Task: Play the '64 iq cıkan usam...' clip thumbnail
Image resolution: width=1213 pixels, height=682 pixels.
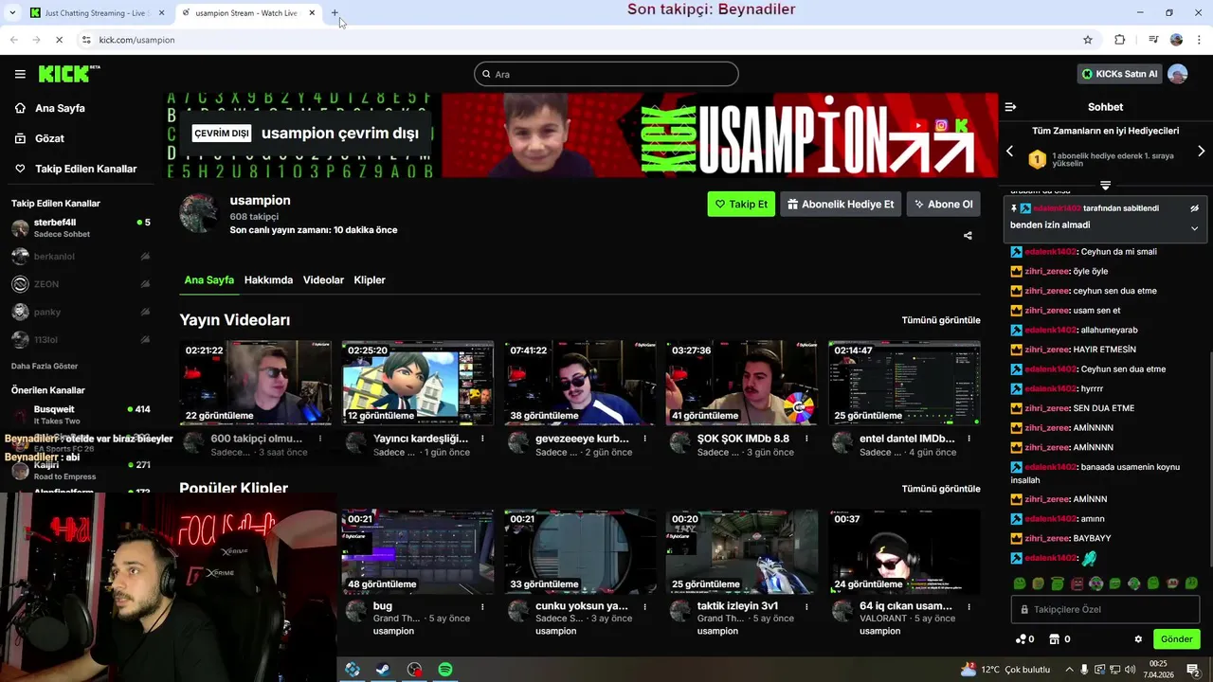Action: coord(904,551)
